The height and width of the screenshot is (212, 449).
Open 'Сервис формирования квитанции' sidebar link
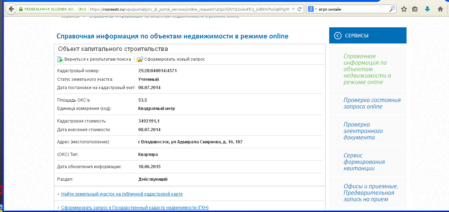pos(364,162)
